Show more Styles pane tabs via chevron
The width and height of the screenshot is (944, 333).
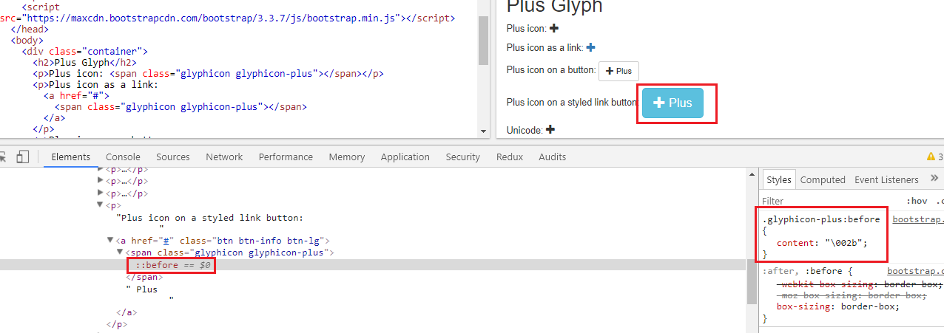pyautogui.click(x=934, y=178)
